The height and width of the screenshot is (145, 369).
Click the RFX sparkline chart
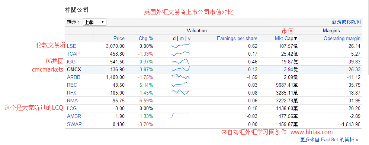(180, 92)
